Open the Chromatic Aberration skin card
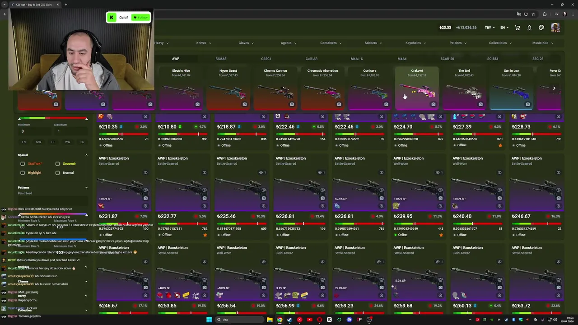 pyautogui.click(x=322, y=88)
